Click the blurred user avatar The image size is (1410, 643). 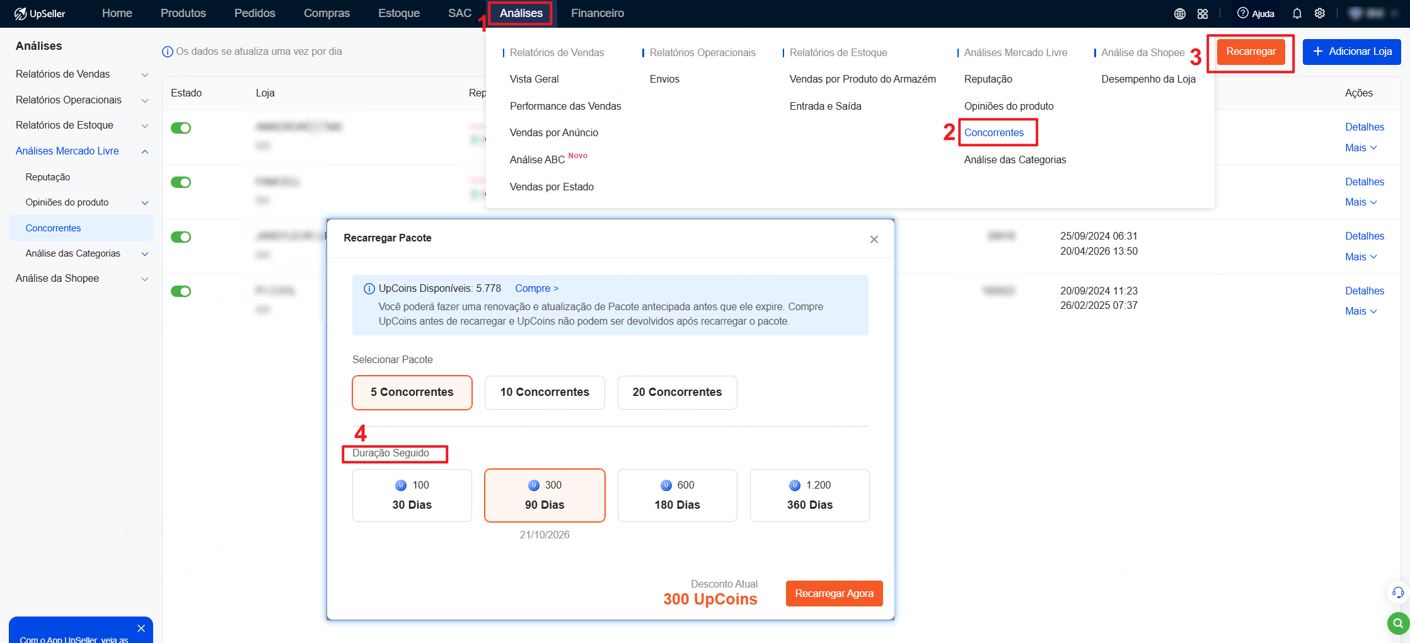click(1356, 13)
